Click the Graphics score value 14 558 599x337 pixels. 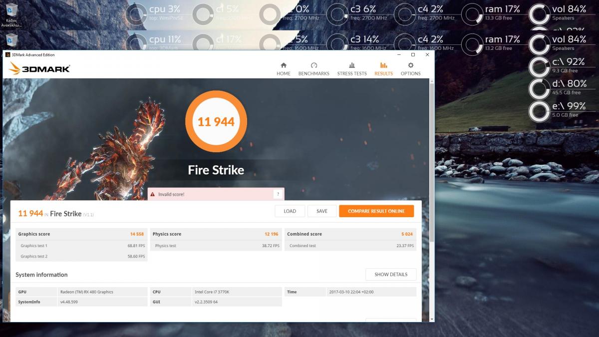click(137, 234)
